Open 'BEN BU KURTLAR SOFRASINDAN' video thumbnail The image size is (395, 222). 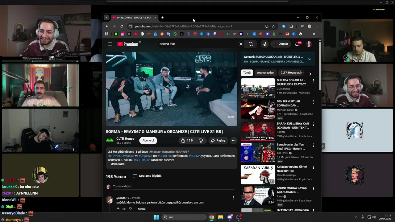258,109
